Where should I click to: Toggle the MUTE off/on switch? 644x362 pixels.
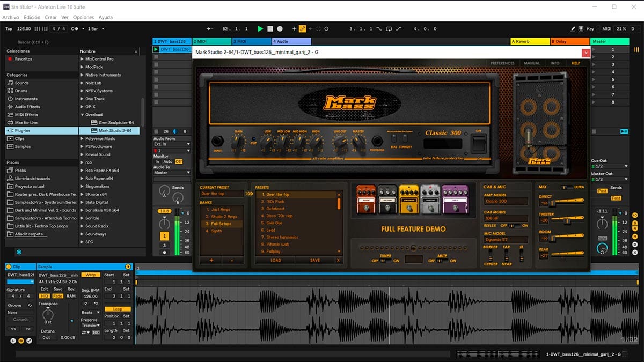point(442,261)
